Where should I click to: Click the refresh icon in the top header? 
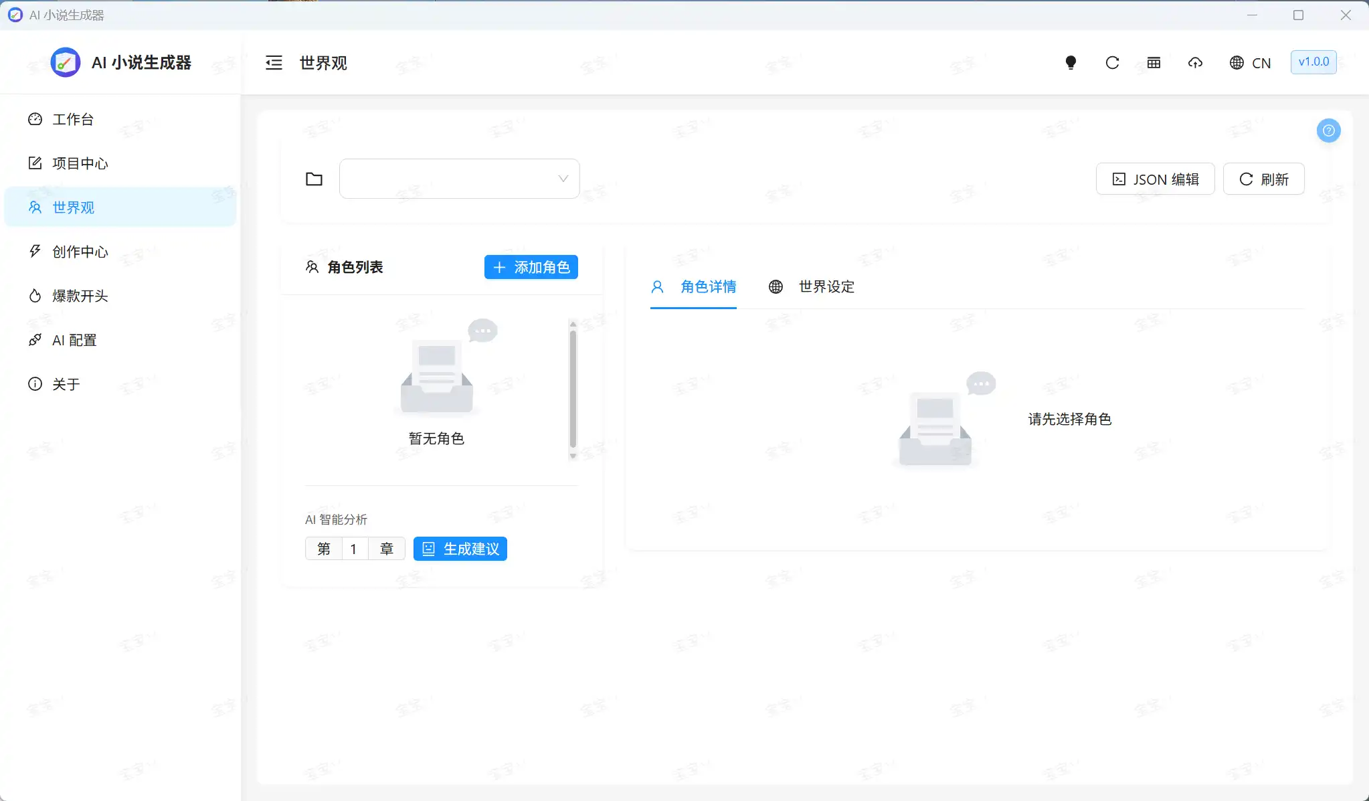click(x=1111, y=62)
